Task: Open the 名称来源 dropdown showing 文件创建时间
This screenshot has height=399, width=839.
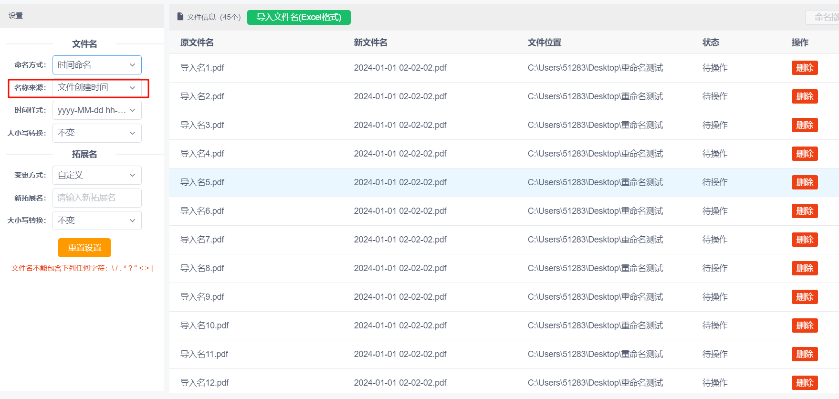Action: [97, 88]
